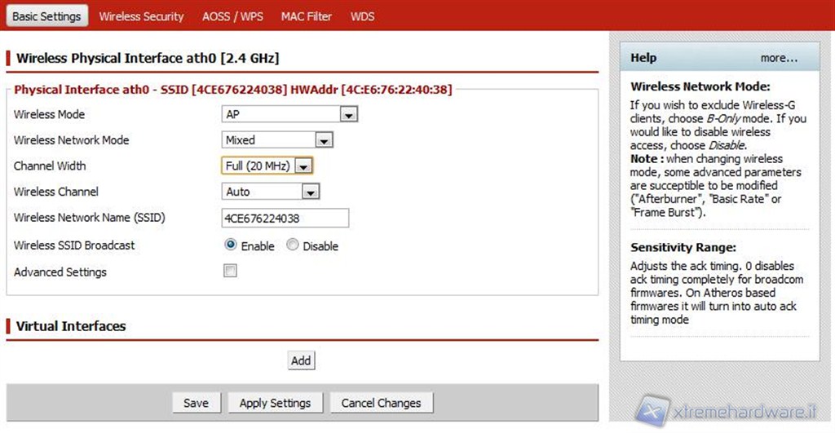Click the Cancel Changes button
Image resolution: width=835 pixels, height=433 pixels.
pos(381,403)
